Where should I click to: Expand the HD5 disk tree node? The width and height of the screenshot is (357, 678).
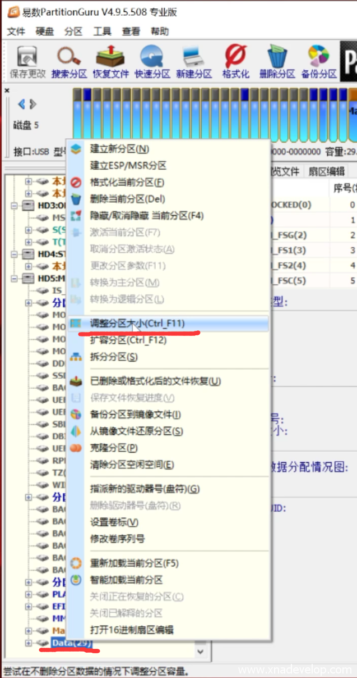coord(15,279)
